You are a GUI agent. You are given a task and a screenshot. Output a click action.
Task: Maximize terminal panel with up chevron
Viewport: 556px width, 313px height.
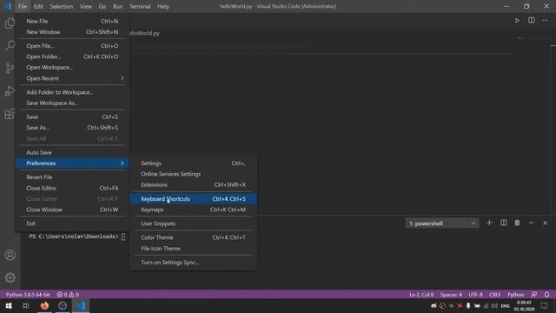click(x=531, y=223)
